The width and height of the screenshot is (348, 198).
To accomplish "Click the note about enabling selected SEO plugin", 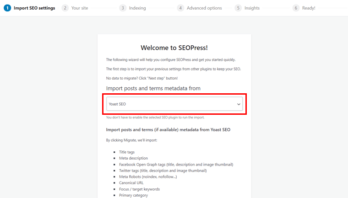I will click(x=155, y=118).
